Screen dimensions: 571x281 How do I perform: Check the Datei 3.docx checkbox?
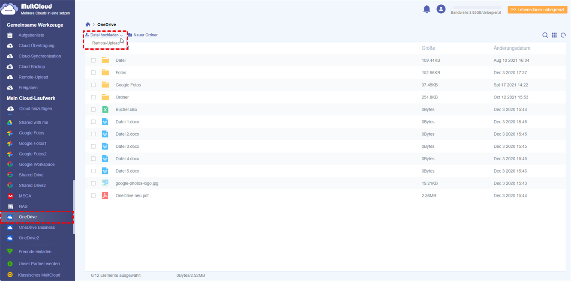pos(93,146)
